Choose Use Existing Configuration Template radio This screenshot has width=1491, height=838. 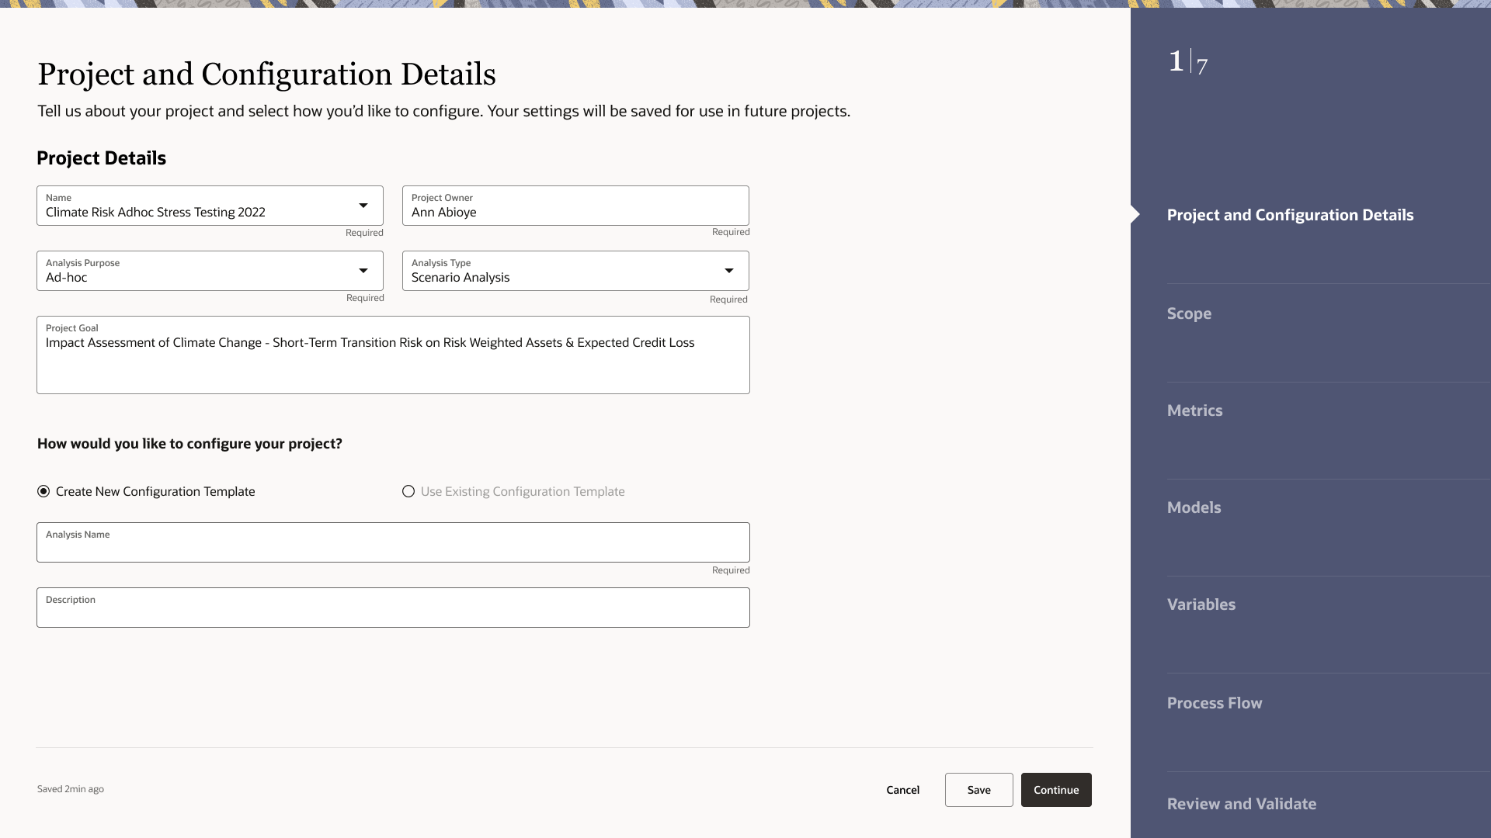tap(408, 491)
